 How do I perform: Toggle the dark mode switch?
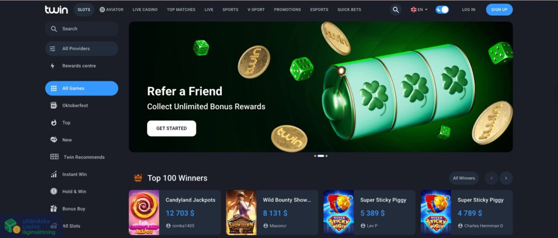442,10
